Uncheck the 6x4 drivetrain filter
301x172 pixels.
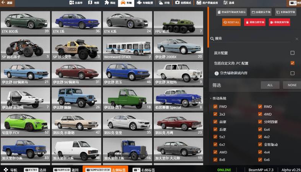[x=260, y=129]
